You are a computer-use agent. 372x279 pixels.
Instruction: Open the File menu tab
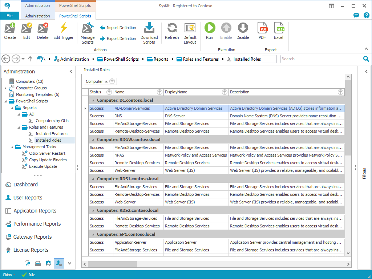[10, 16]
